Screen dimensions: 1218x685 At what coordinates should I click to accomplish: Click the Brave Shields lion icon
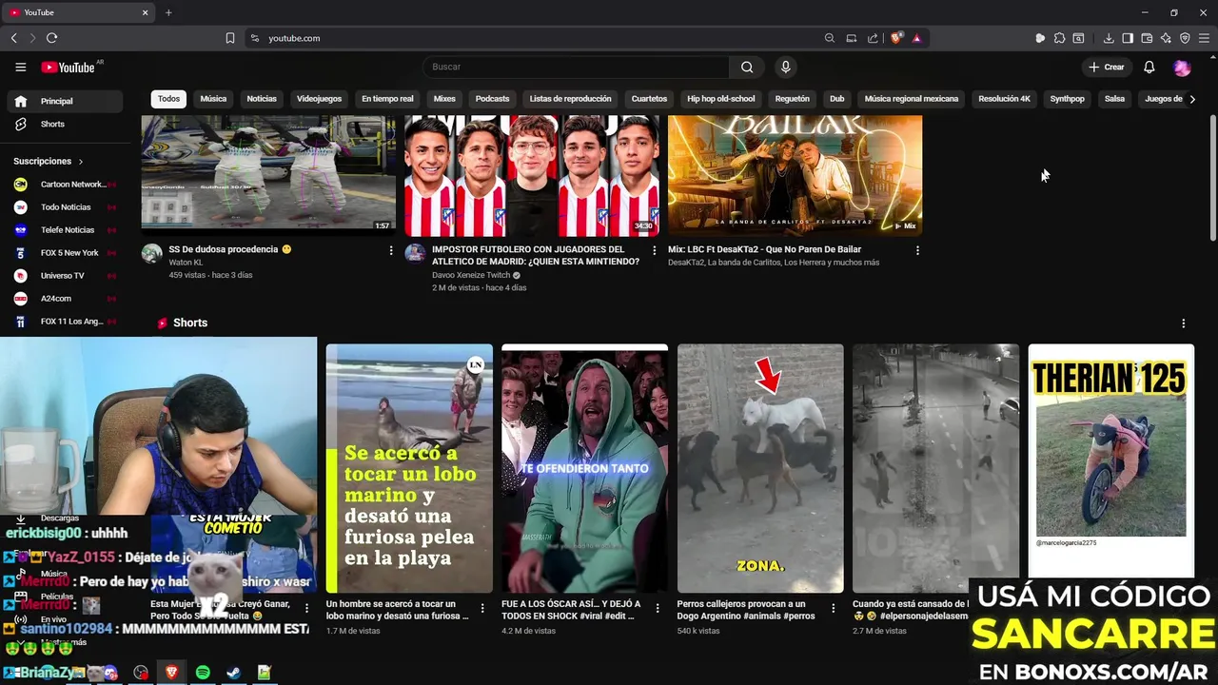[x=895, y=38]
